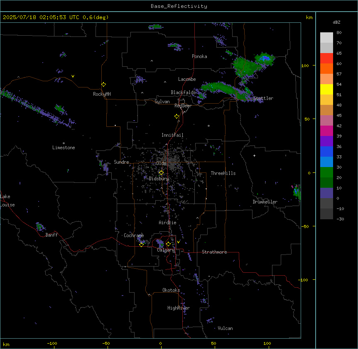
Task: Select the yellow diamond marker above Calgary label
Action: point(168,244)
